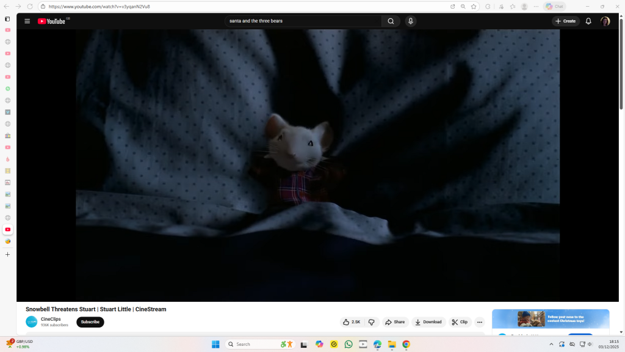This screenshot has width=625, height=352.
Task: Open the YouTube notifications bell
Action: coord(588,21)
